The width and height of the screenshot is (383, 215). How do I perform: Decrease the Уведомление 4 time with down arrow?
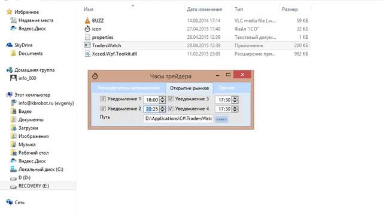coord(235,110)
